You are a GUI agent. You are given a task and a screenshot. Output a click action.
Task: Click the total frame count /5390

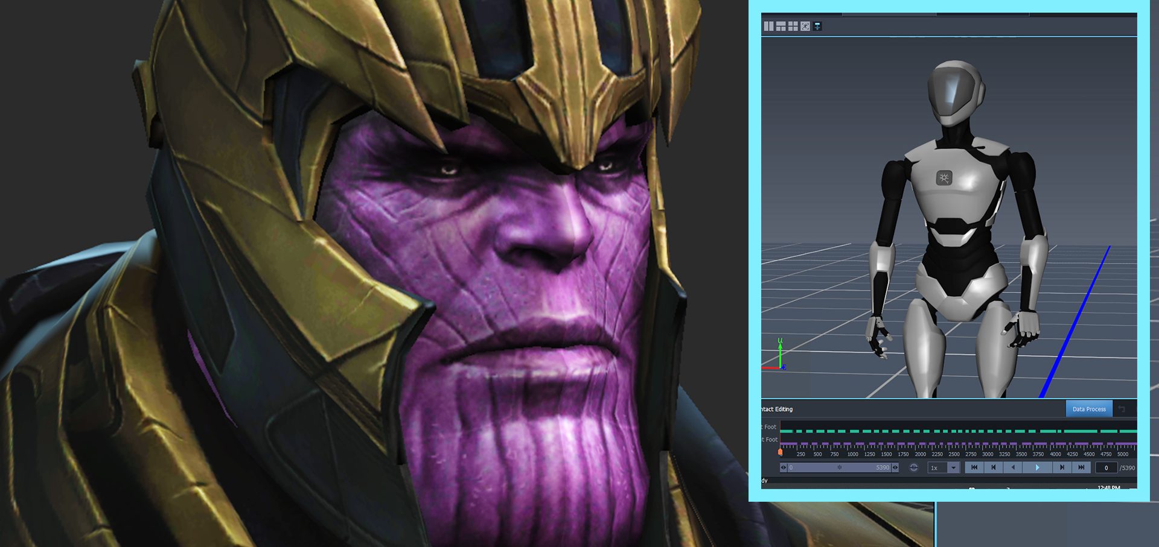[1127, 468]
